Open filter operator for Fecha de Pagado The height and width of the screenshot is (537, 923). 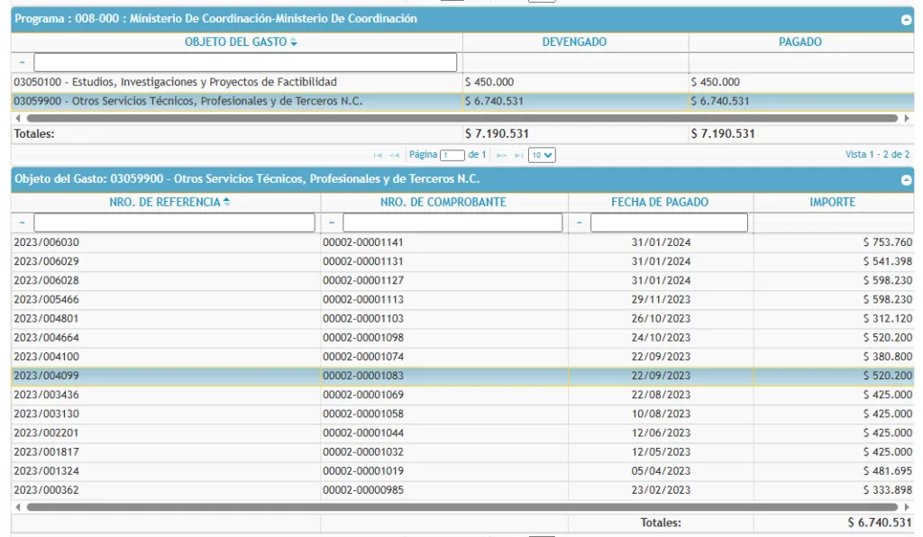[579, 223]
